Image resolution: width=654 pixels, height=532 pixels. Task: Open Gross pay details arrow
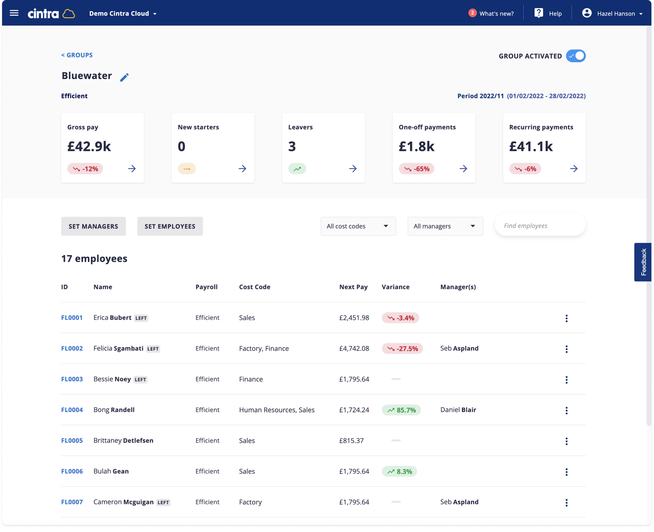[132, 169]
